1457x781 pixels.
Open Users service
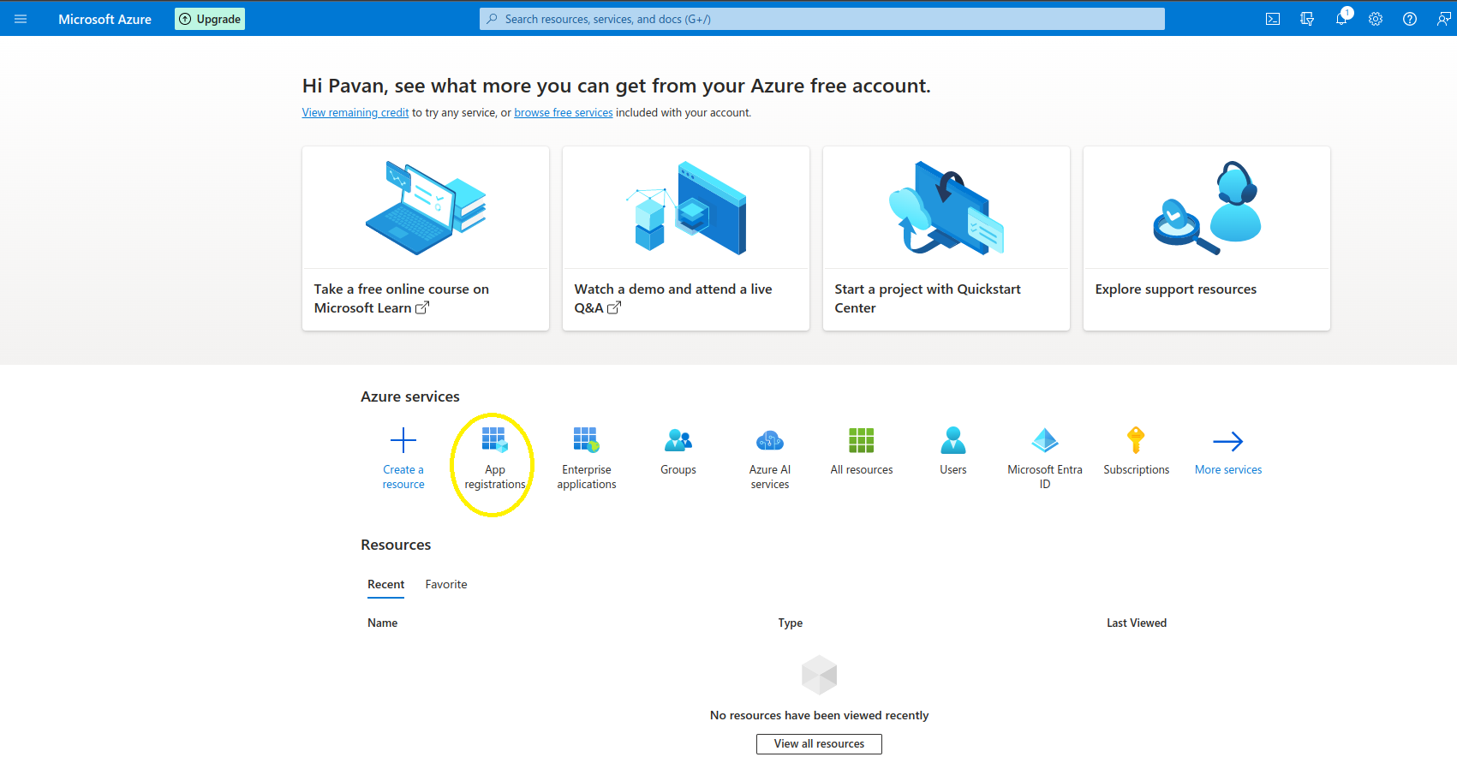point(953,451)
